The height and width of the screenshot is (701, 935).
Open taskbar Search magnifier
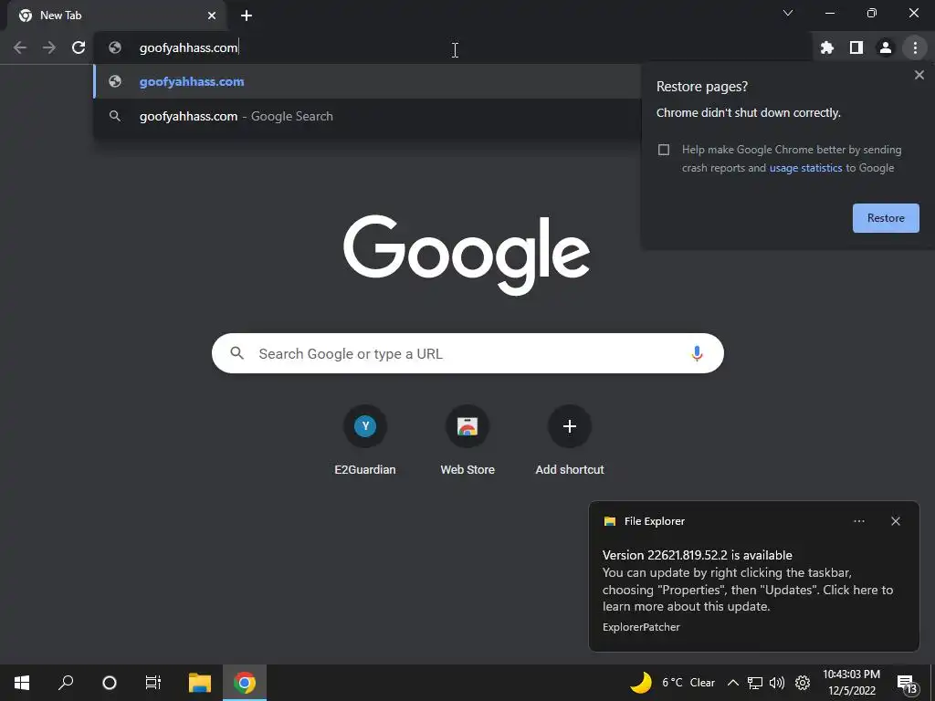coord(66,683)
